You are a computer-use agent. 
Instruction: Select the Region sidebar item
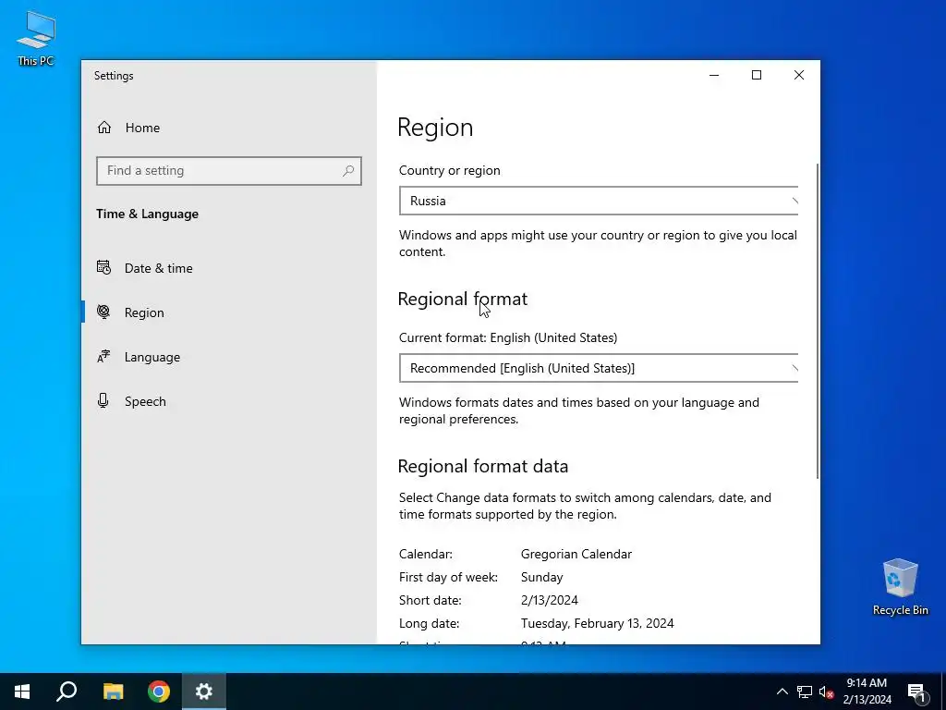tap(229, 312)
